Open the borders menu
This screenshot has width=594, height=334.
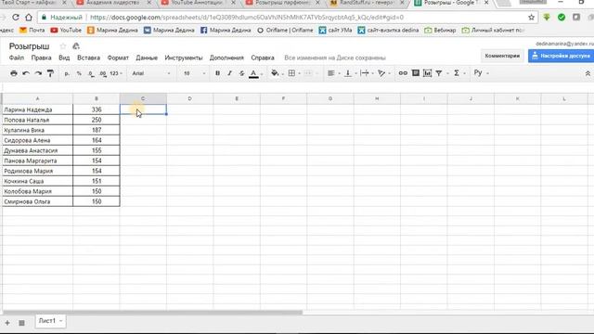pos(291,73)
